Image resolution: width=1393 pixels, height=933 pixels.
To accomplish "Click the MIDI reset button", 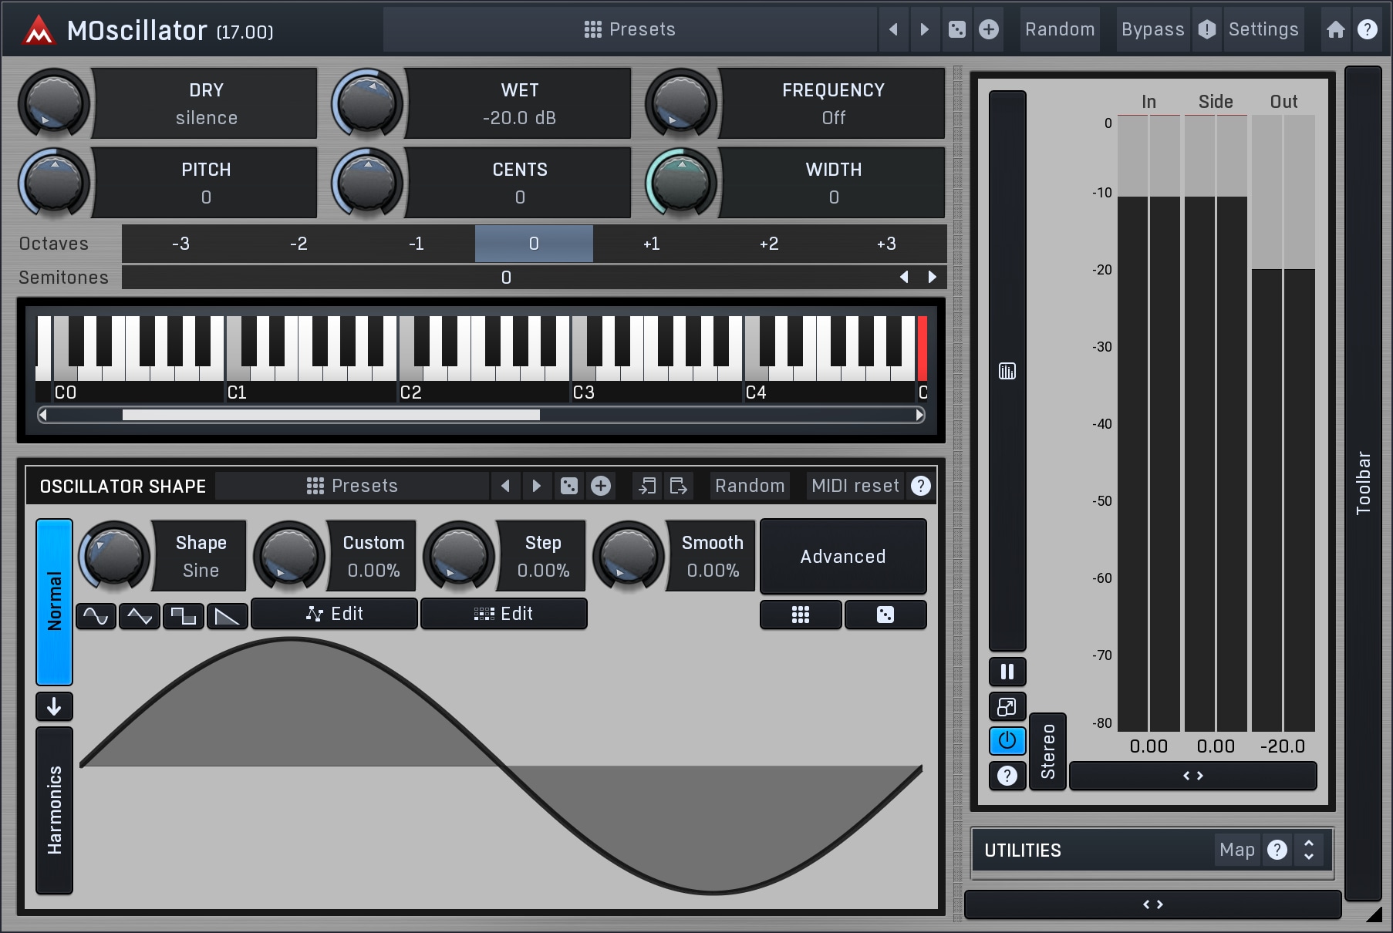I will (855, 486).
